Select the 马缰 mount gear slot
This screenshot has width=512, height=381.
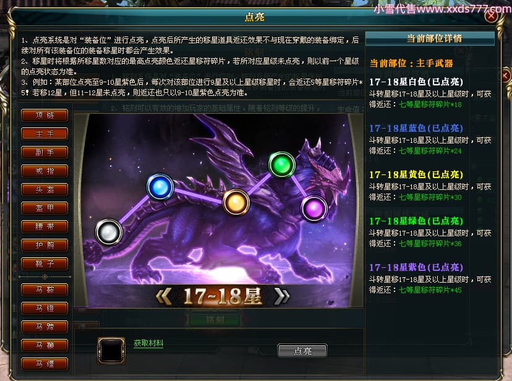click(45, 364)
